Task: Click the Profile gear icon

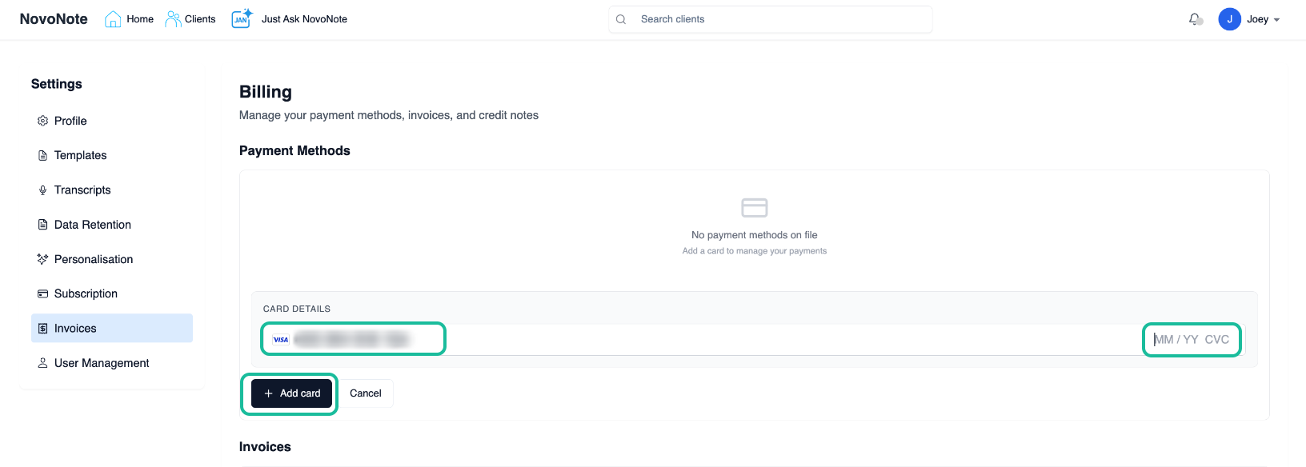Action: (x=43, y=121)
